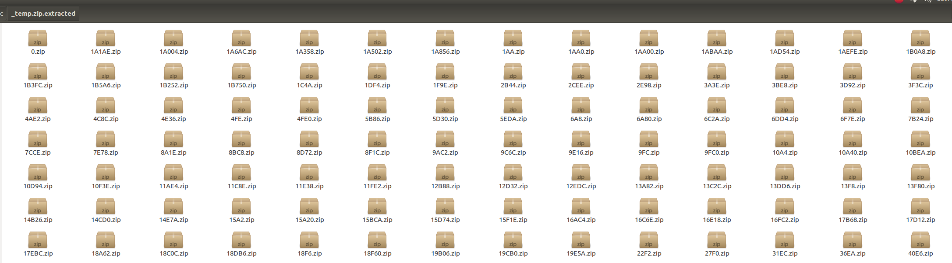The height and width of the screenshot is (263, 952).
Task: Click the 16AC4.zip file icon
Action: (x=581, y=206)
